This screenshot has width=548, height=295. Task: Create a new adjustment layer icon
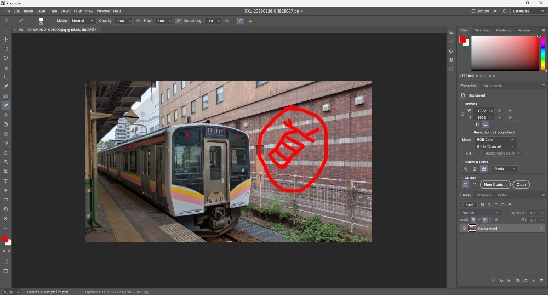tap(517, 280)
